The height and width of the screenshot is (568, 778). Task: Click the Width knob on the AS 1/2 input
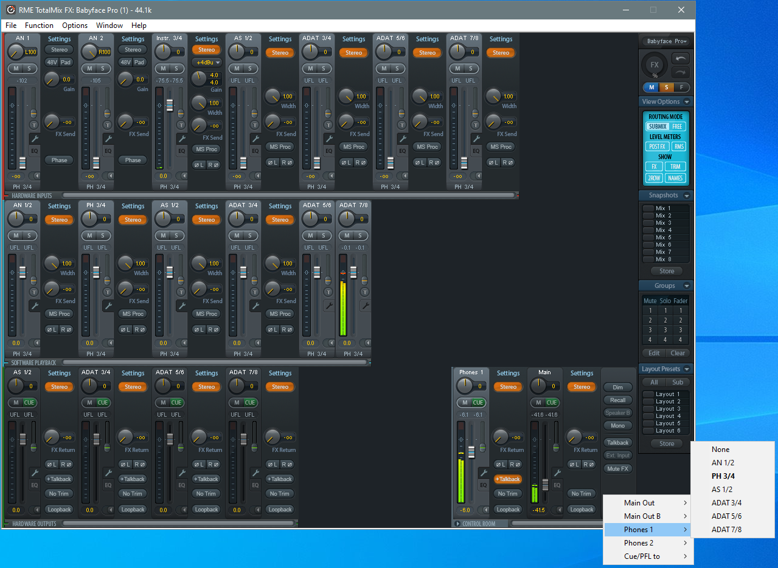click(x=273, y=96)
